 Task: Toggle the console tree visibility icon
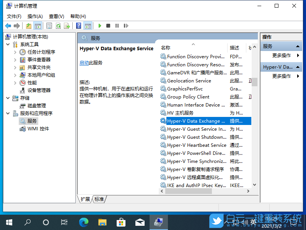click(37, 26)
